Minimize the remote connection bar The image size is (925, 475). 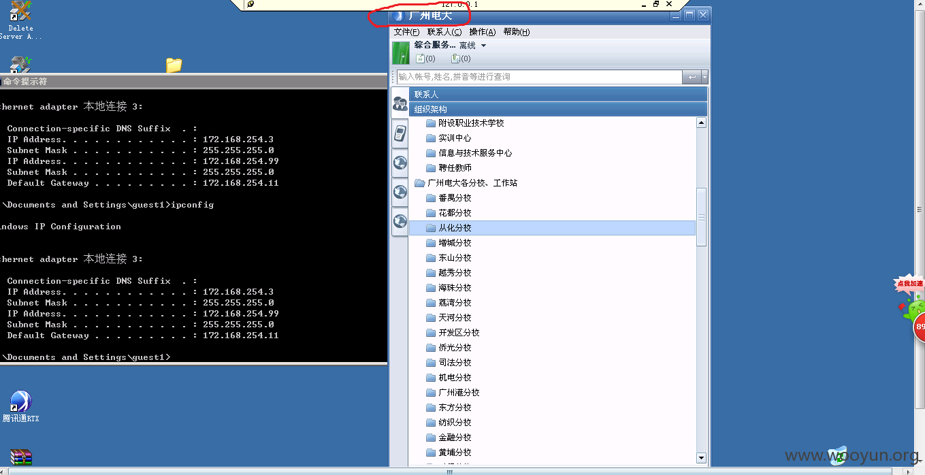point(643,4)
